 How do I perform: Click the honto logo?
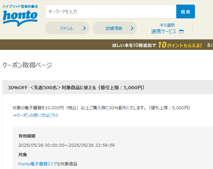(x=20, y=18)
